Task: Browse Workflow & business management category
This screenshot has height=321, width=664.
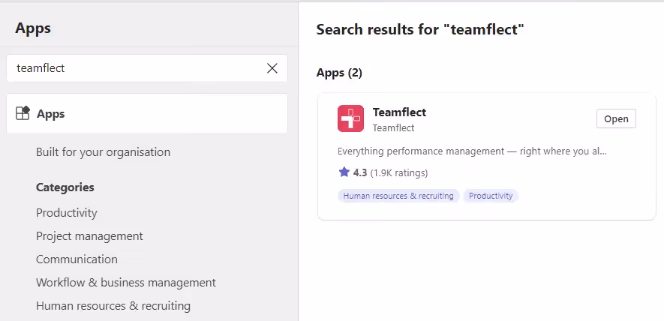Action: tap(126, 283)
